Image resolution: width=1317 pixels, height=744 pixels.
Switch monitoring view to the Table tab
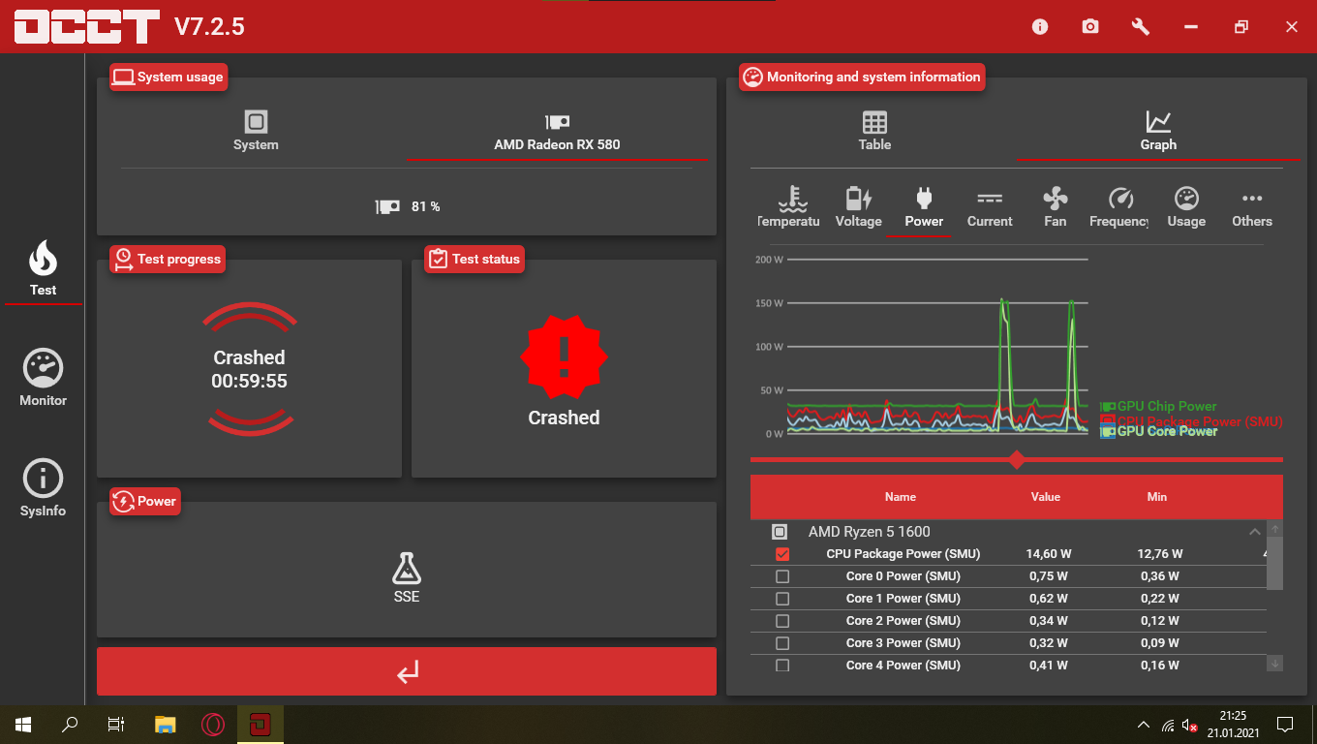point(874,132)
